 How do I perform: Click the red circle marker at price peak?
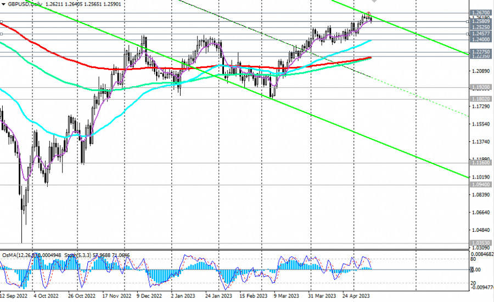tap(369, 14)
